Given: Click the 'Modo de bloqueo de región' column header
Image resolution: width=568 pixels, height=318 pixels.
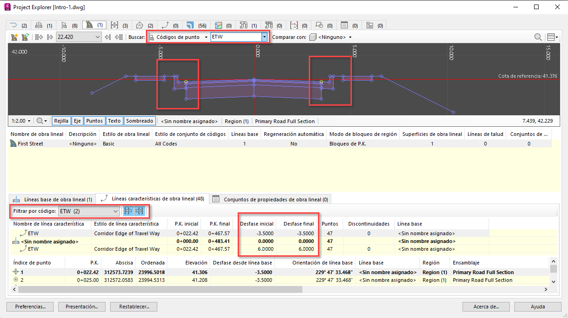Looking at the screenshot, I should coord(363,134).
